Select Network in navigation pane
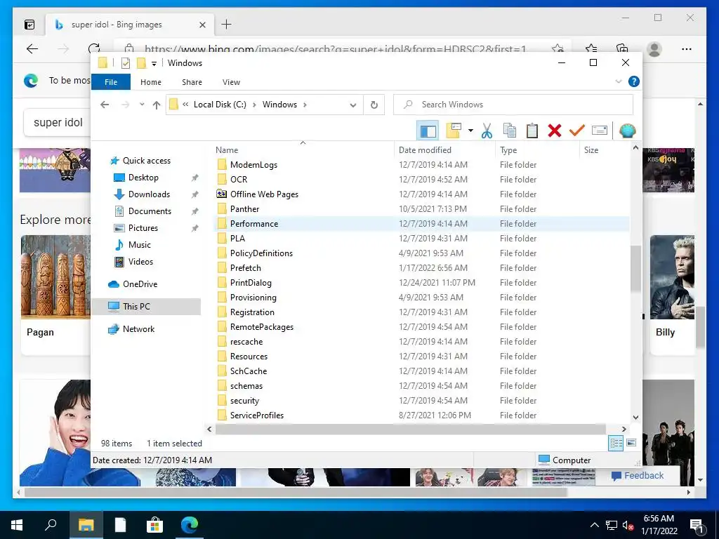719x539 pixels. click(138, 329)
